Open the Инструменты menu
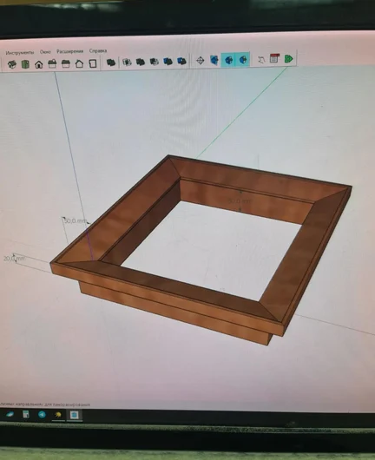 click(20, 53)
